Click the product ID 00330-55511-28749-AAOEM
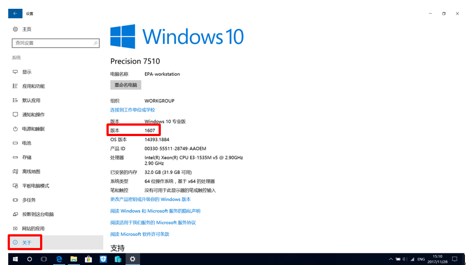 175,149
